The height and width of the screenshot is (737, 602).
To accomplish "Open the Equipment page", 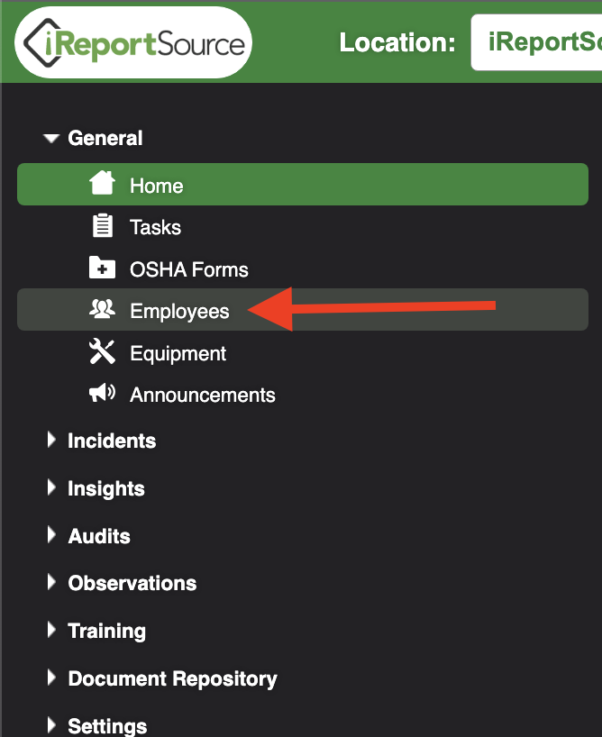I will click(303, 352).
